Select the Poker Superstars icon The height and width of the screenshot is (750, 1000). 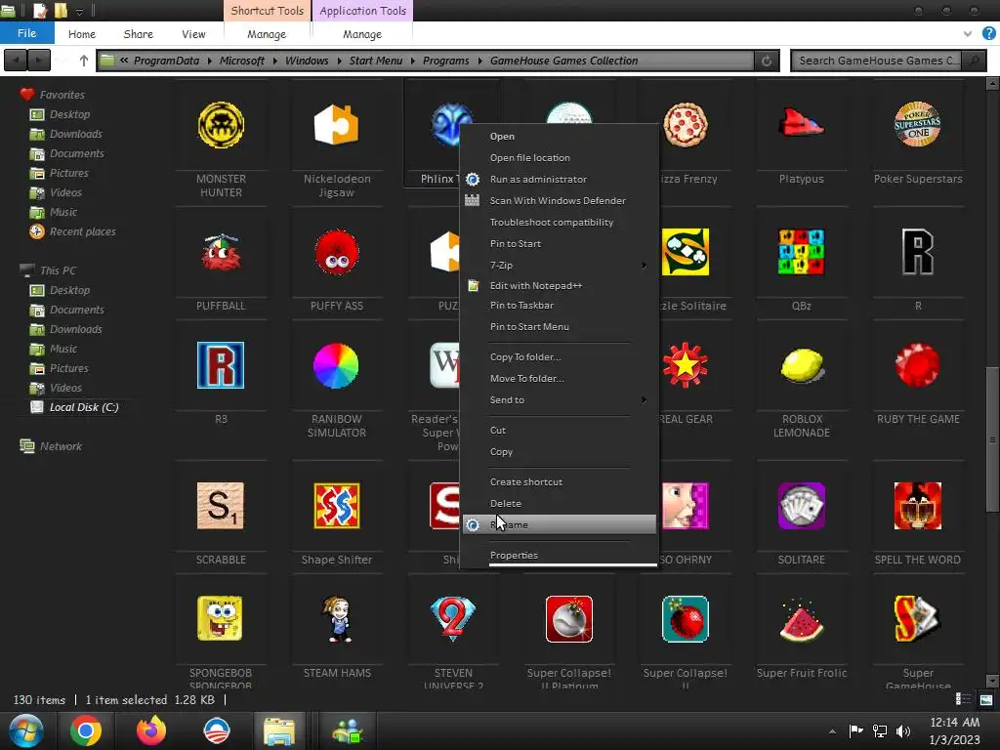coord(917,124)
